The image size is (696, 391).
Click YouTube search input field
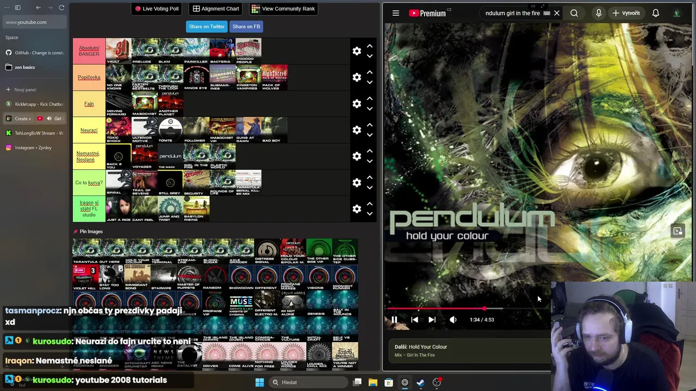(x=514, y=13)
